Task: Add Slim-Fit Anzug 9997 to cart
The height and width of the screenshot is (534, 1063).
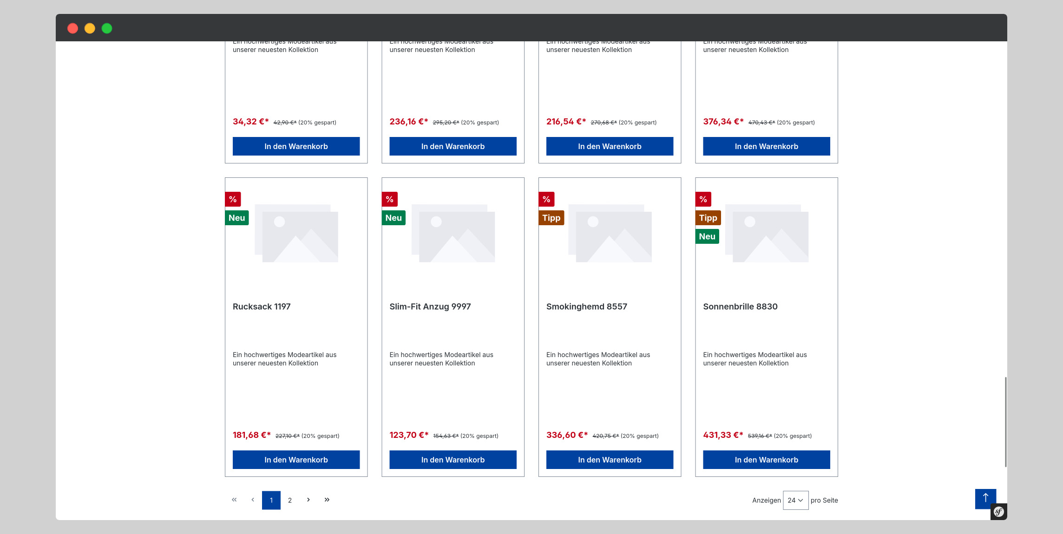Action: pyautogui.click(x=453, y=460)
